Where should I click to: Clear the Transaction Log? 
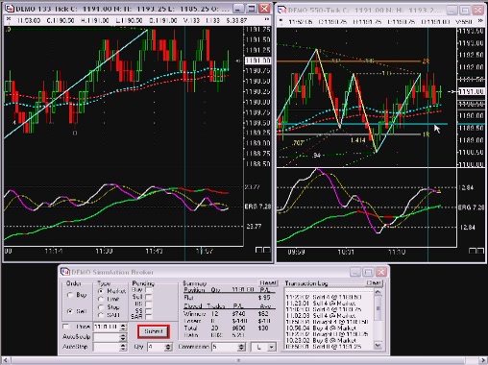(374, 282)
